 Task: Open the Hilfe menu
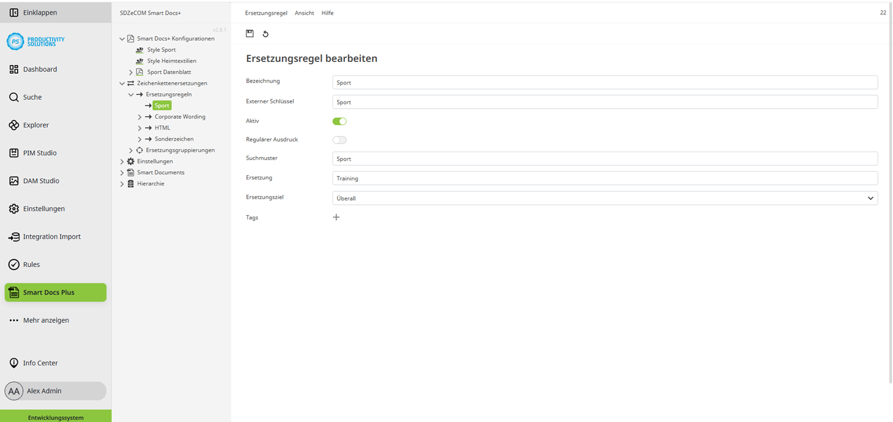(327, 12)
